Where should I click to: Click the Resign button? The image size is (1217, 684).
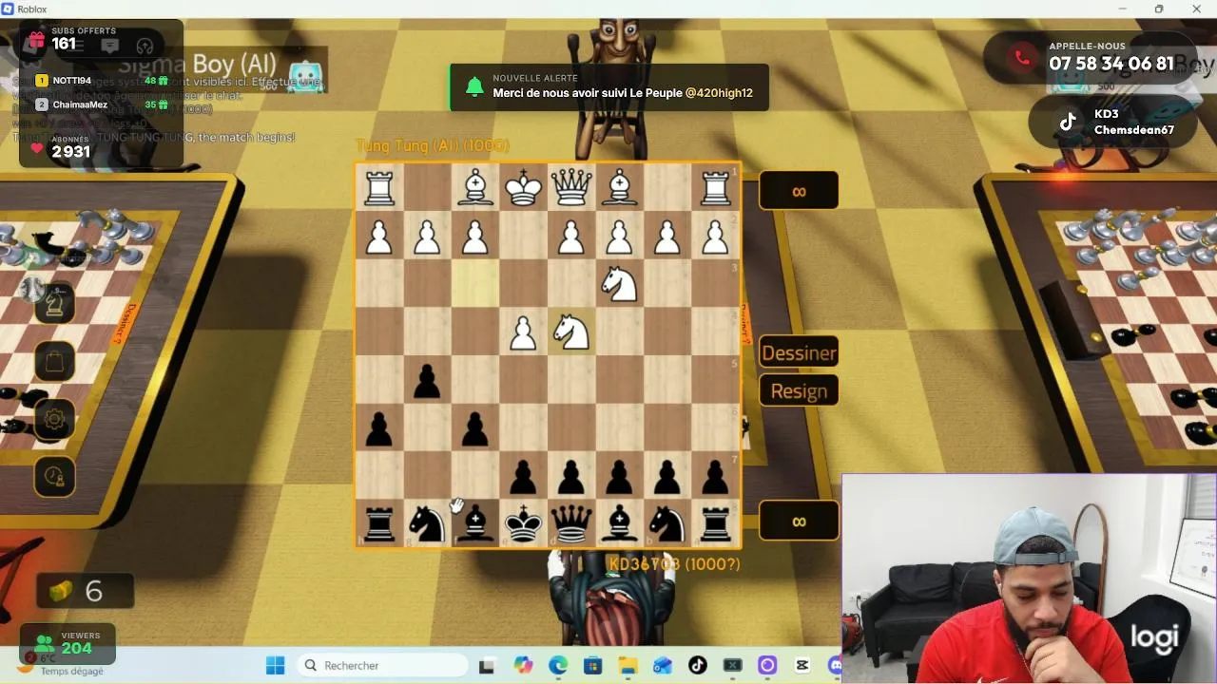(x=799, y=391)
